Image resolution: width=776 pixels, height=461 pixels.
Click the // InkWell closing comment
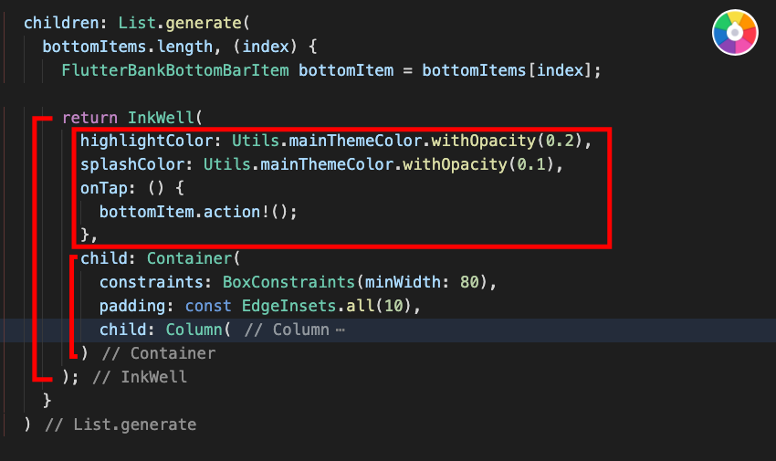tap(140, 377)
